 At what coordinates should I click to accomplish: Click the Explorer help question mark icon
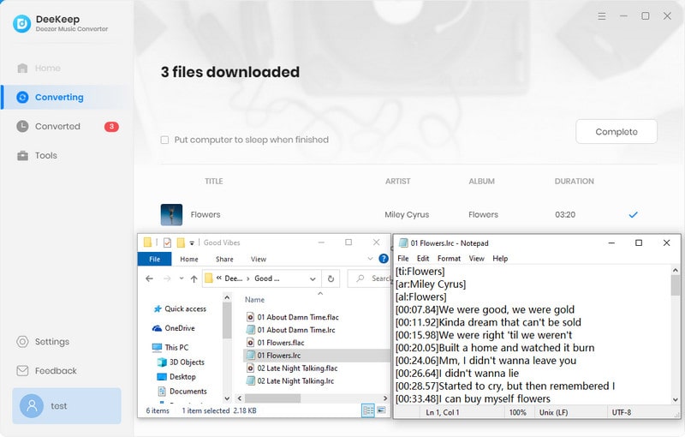tap(383, 258)
